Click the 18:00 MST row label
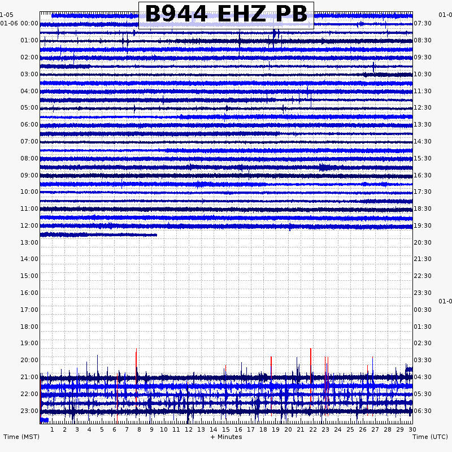Screen dimensions: 452x452 (x=29, y=327)
